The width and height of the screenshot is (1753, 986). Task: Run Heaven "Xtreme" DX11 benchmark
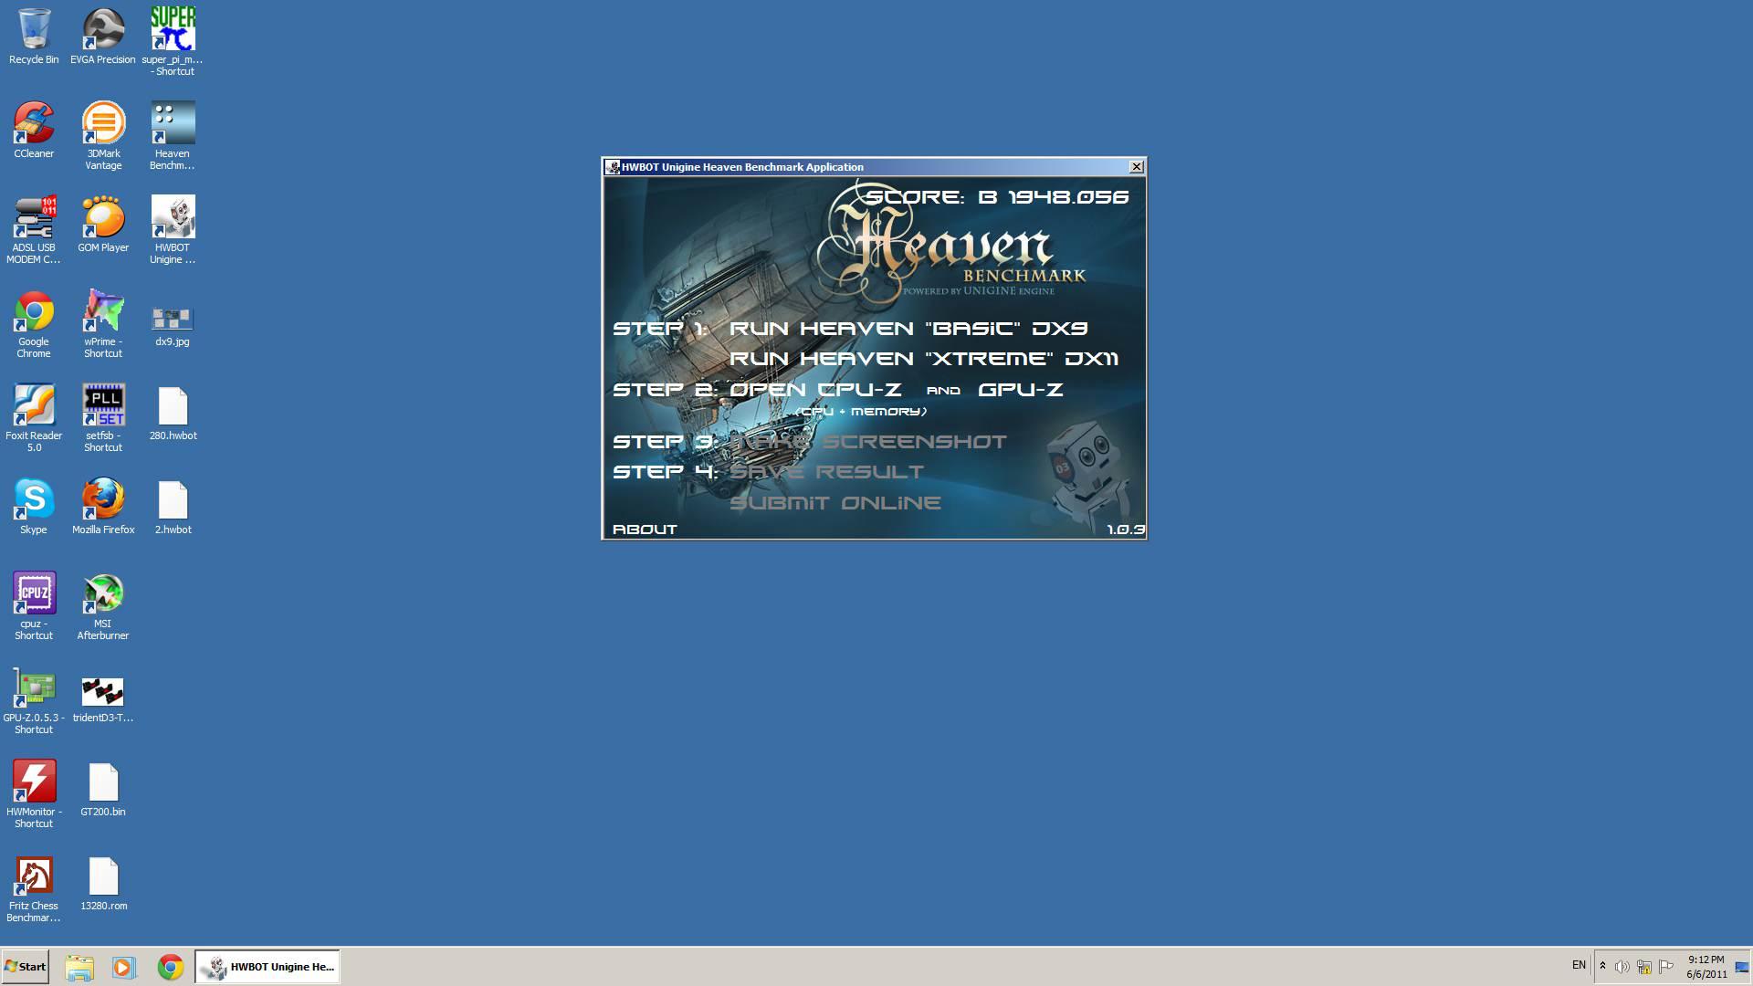(924, 359)
